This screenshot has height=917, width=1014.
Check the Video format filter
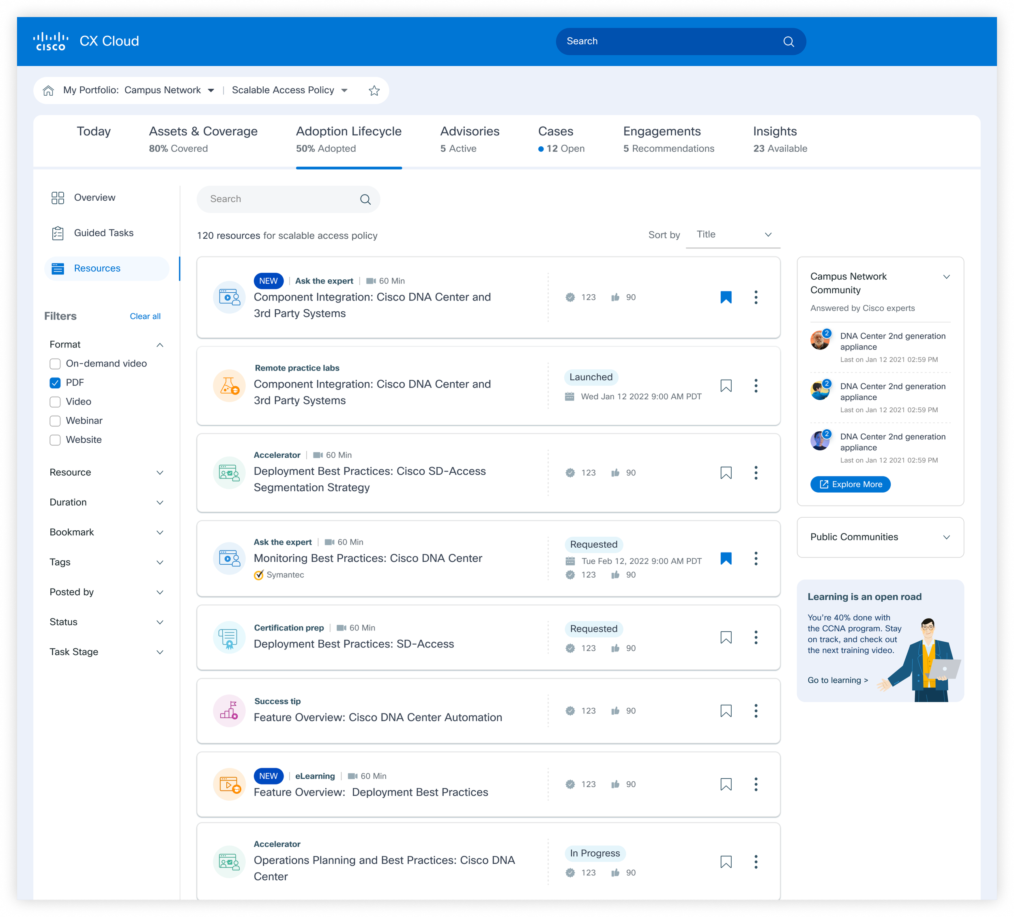click(55, 402)
